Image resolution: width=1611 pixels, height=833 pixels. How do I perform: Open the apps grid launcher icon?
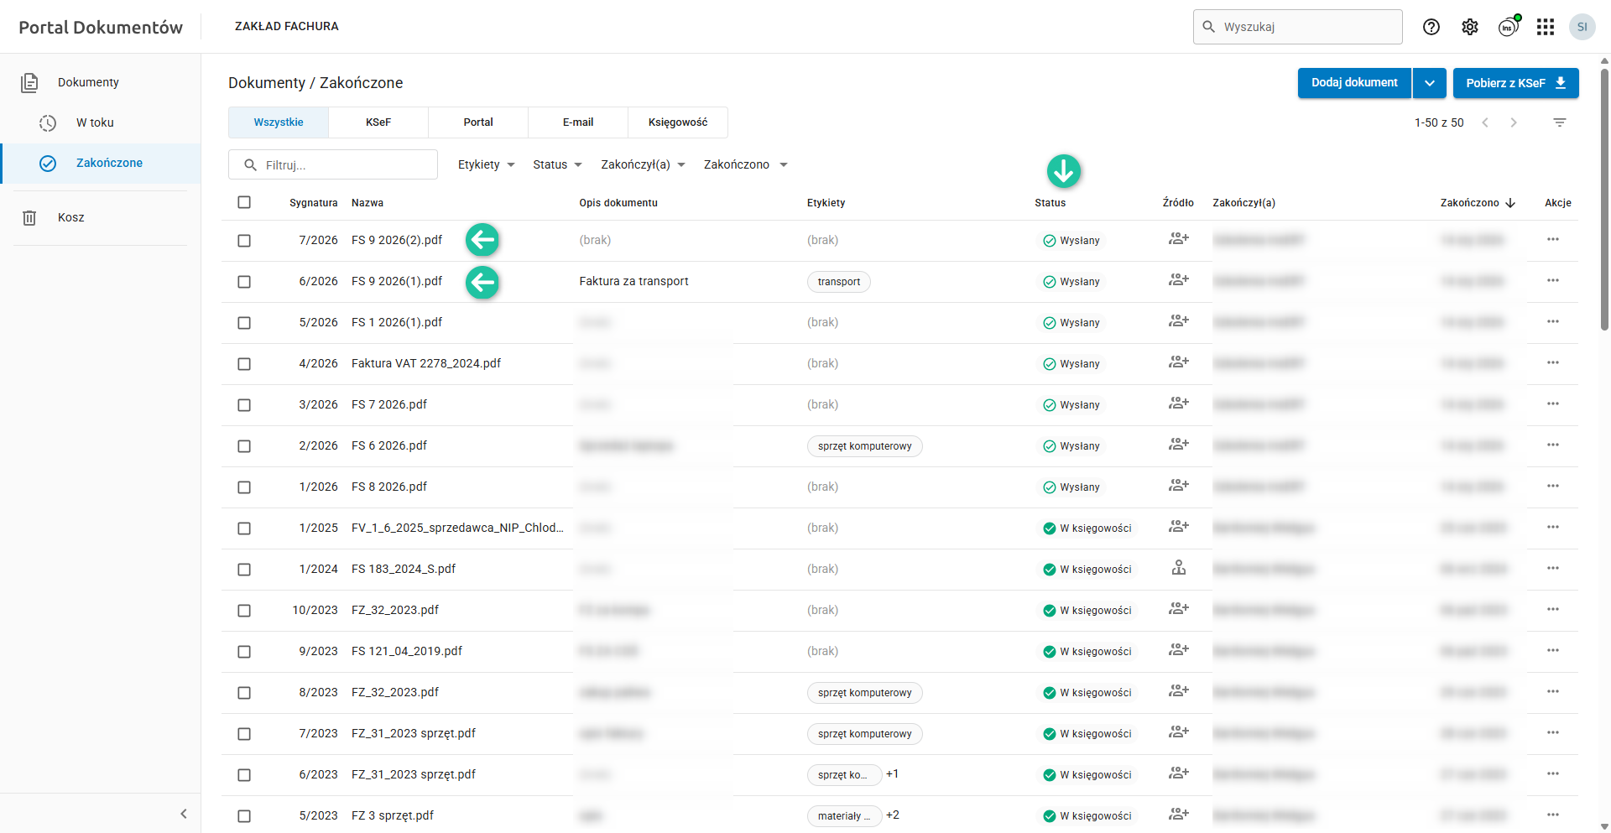tap(1545, 27)
